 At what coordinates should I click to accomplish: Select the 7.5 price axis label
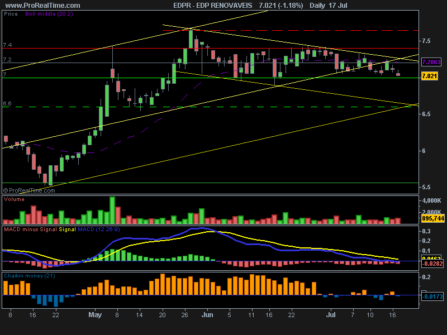coord(426,41)
